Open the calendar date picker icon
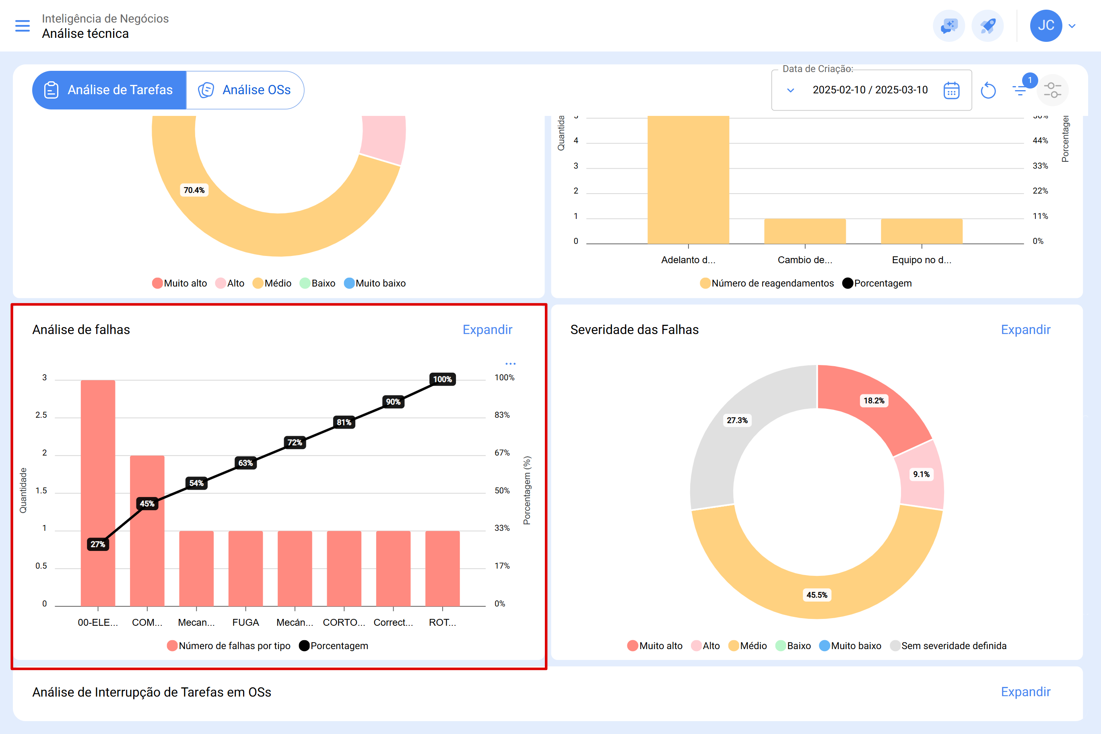 point(951,90)
